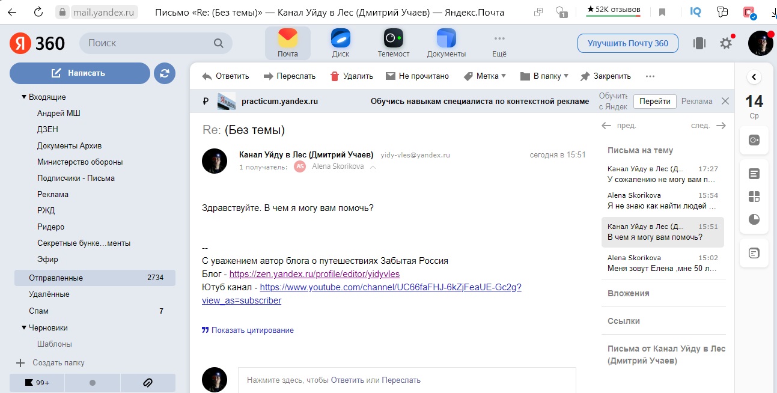Click the IQ browser extension icon

point(695,11)
